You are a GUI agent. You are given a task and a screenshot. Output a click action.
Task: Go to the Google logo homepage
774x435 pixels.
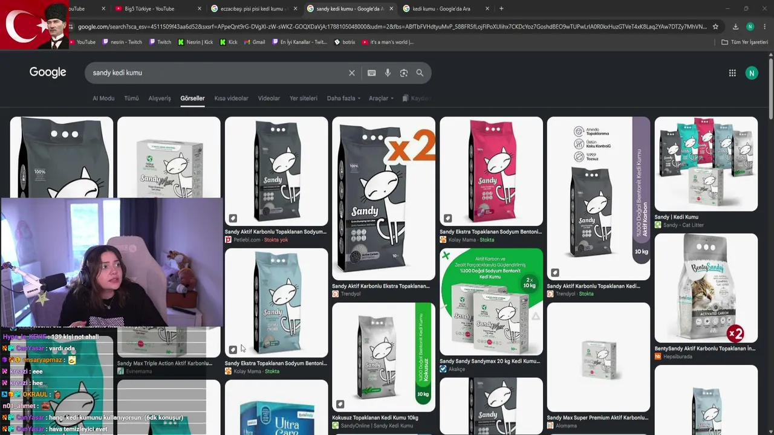tap(48, 72)
